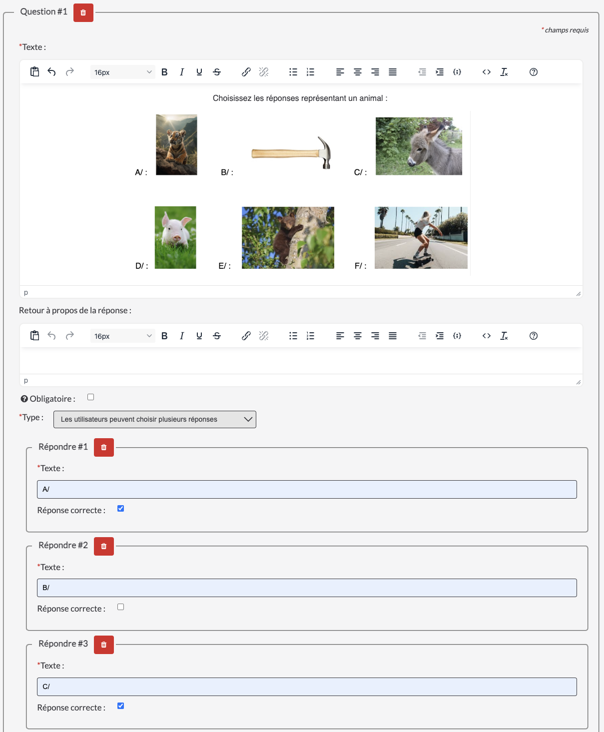Open help in Retour editor toolbar

[x=534, y=336]
